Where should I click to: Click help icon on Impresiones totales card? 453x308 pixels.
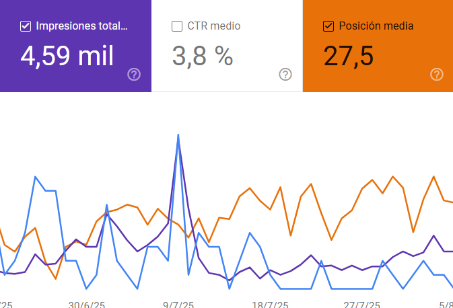tap(134, 74)
